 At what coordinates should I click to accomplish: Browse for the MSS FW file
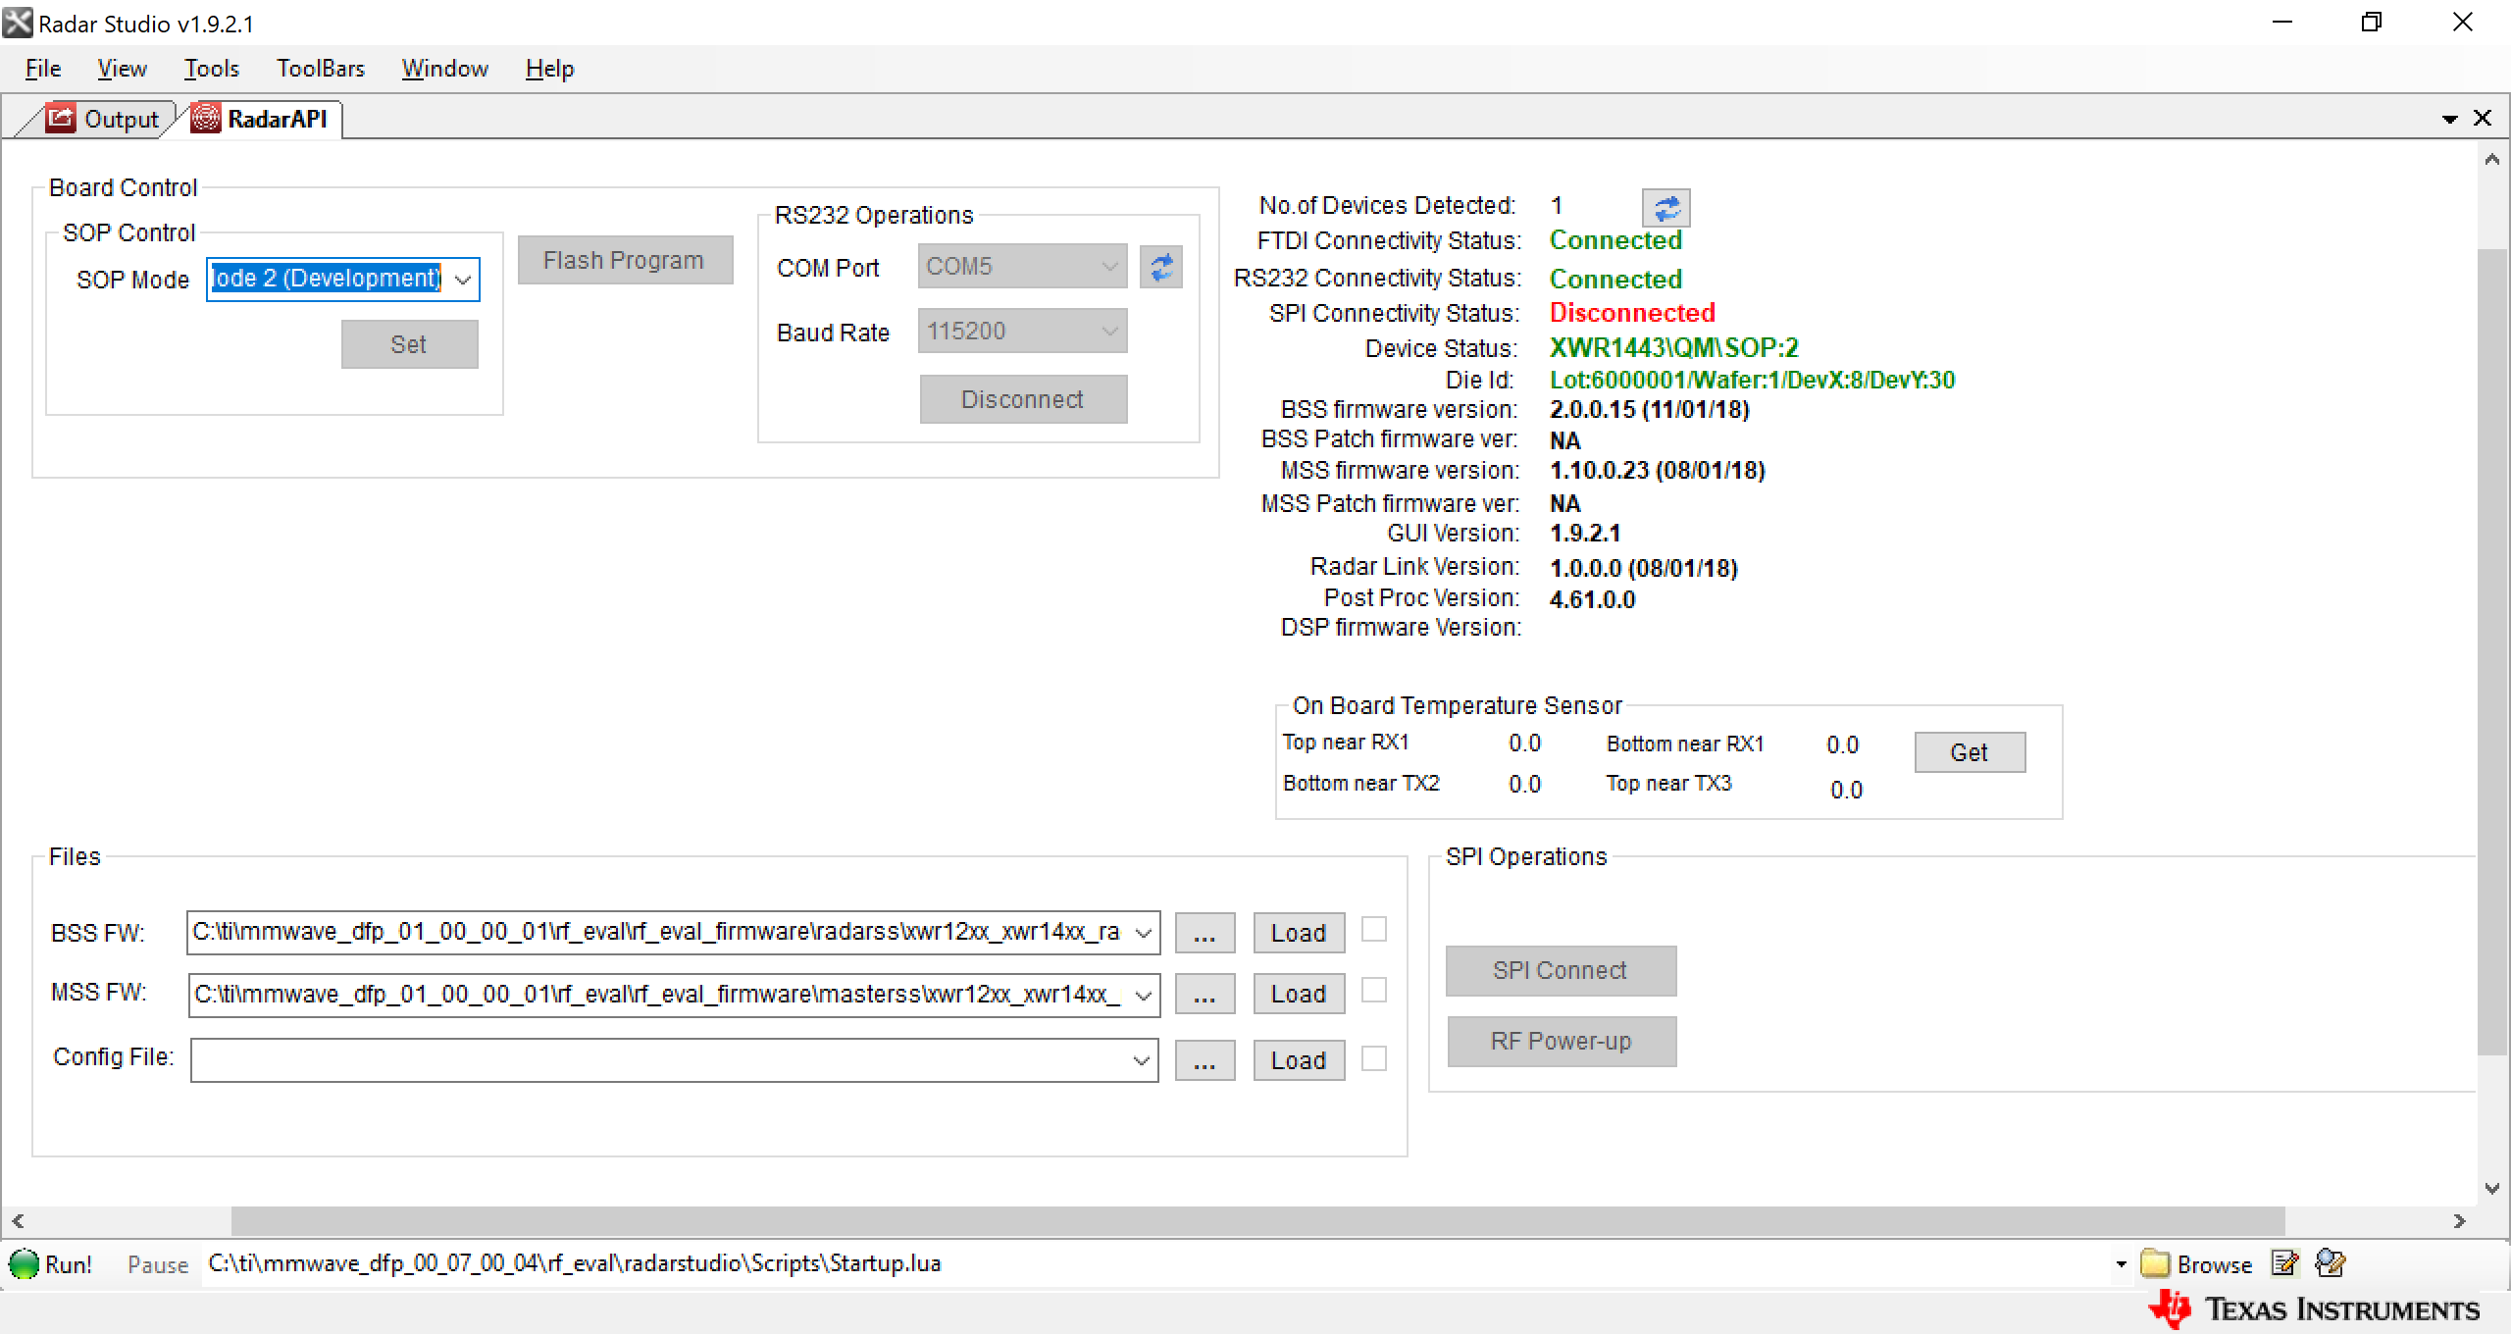1204,995
